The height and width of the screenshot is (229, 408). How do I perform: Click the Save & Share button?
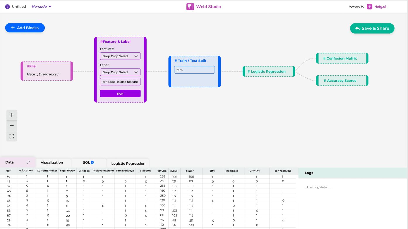(x=372, y=28)
